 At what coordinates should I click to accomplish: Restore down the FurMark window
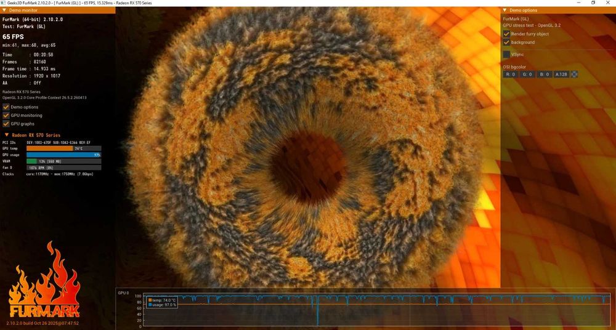(593, 2)
